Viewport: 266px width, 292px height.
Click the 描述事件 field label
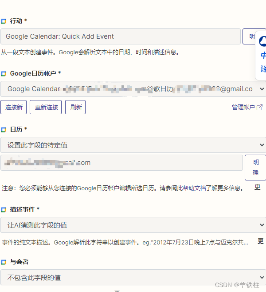(22, 209)
